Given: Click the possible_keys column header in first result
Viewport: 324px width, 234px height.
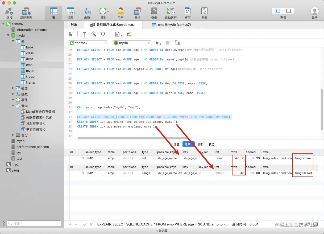Looking at the screenshot, I should tap(169, 152).
